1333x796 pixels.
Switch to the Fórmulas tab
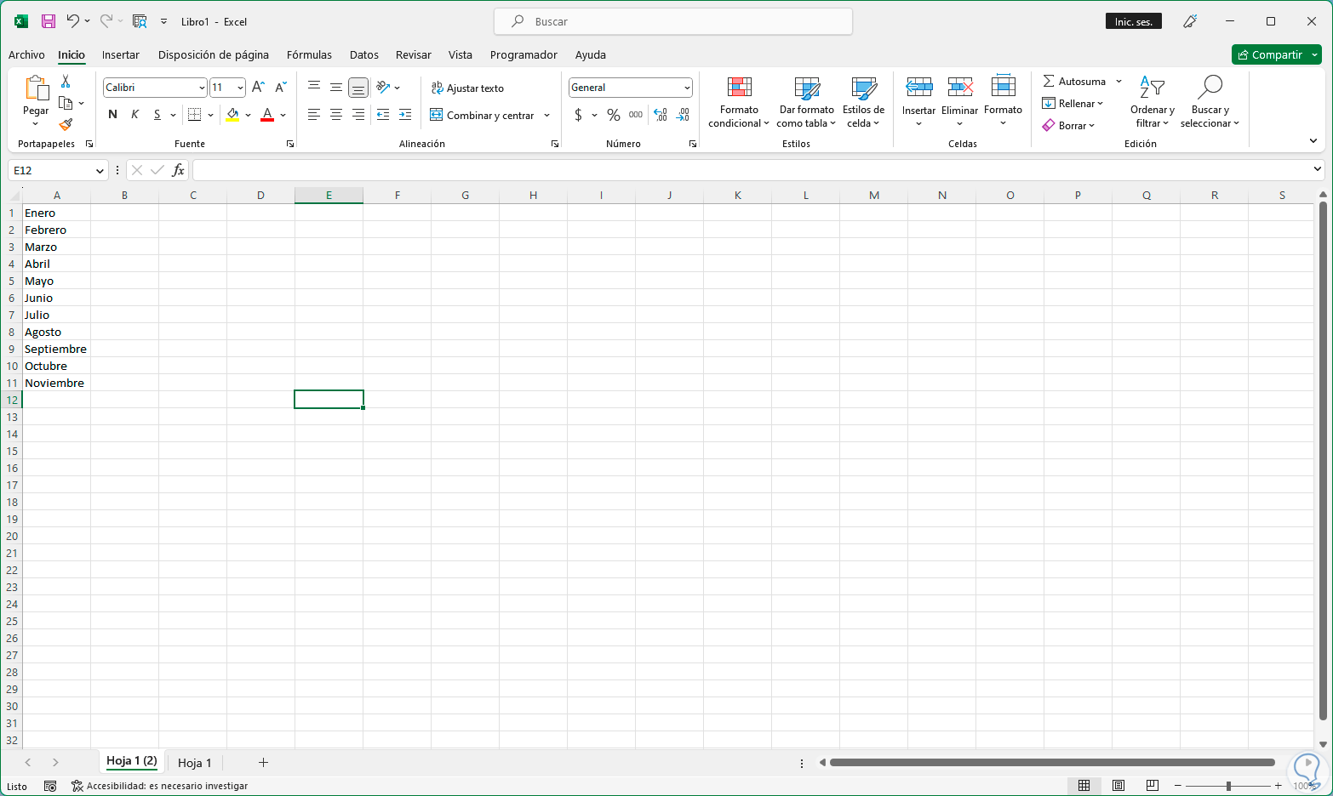click(309, 54)
